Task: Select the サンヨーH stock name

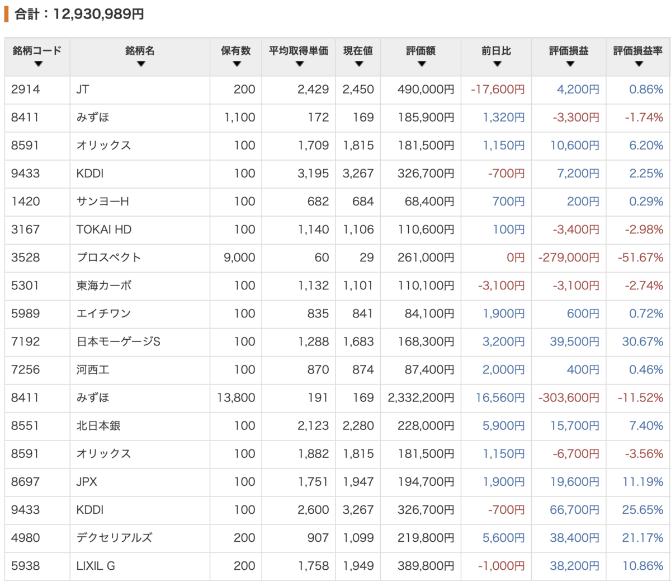Action: [103, 202]
